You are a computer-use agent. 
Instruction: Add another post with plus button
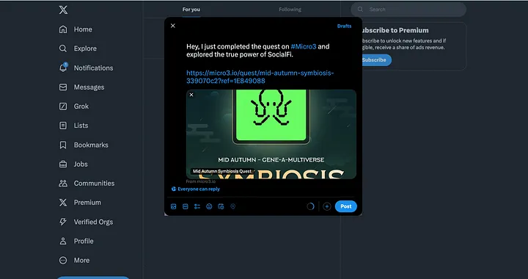(x=326, y=206)
